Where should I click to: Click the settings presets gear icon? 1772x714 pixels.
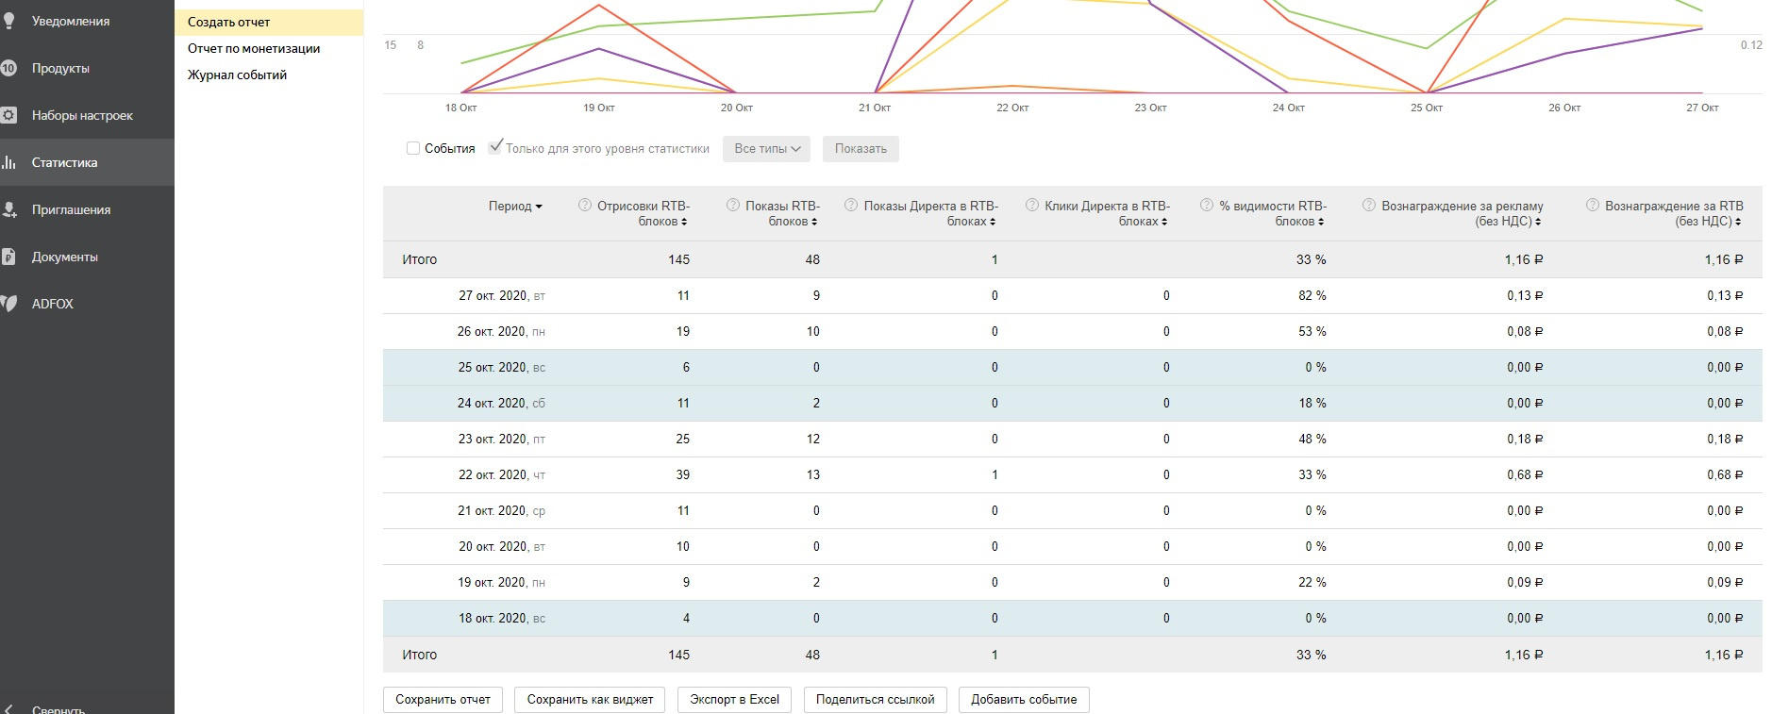click(8, 115)
